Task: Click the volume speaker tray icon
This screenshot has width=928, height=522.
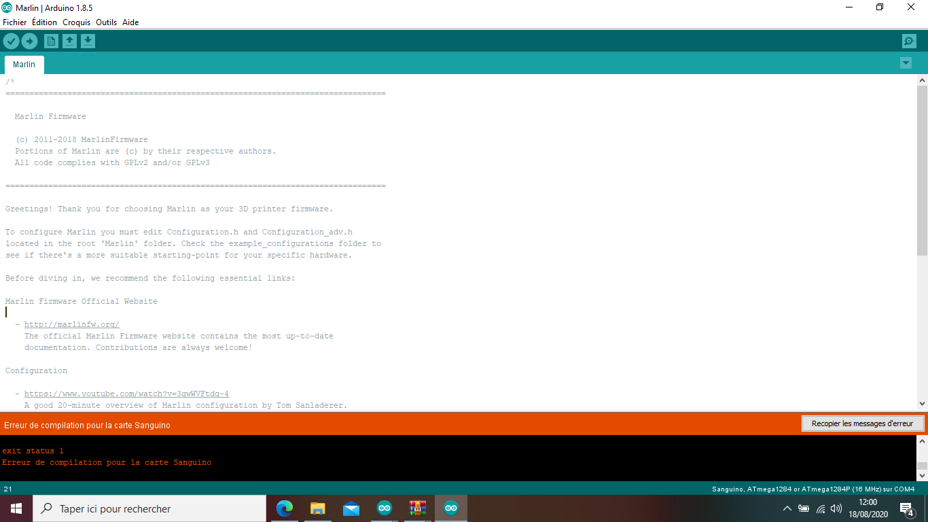Action: [836, 508]
